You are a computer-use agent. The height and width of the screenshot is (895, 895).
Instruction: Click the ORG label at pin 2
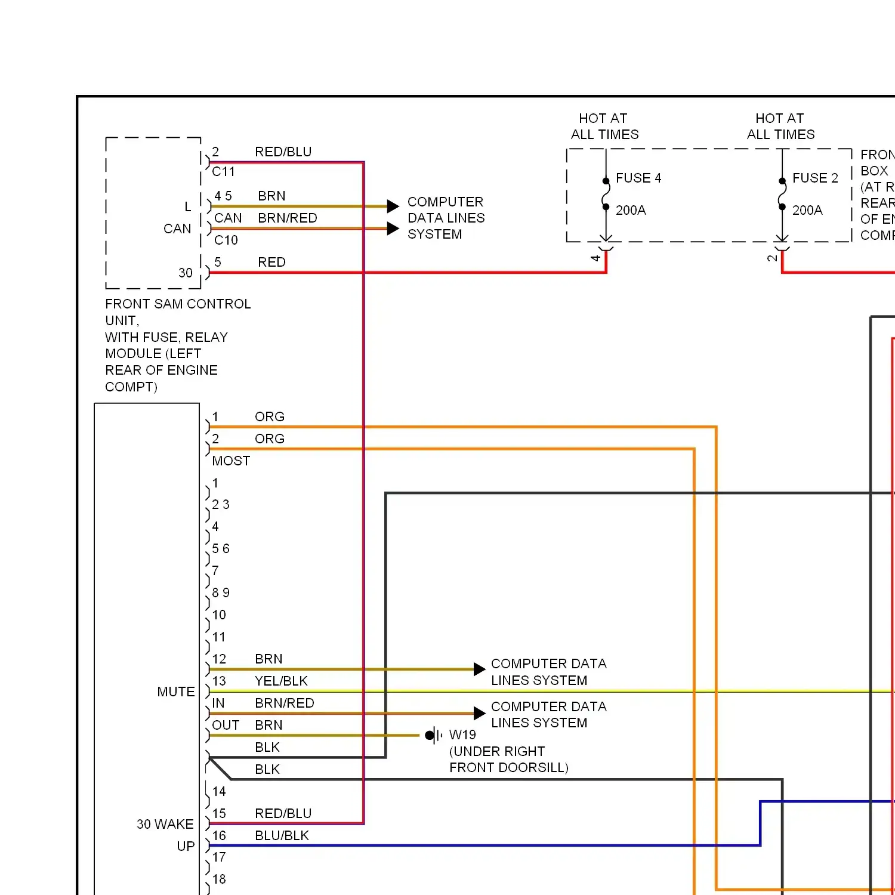tap(270, 439)
